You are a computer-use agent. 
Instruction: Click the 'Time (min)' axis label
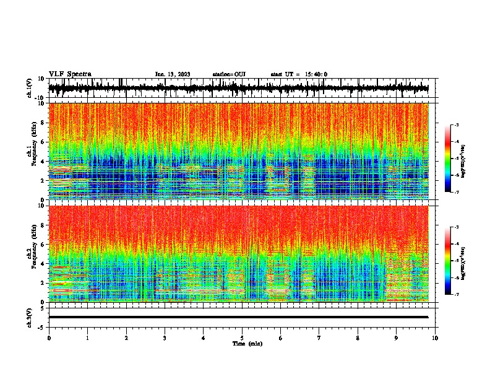(x=247, y=344)
